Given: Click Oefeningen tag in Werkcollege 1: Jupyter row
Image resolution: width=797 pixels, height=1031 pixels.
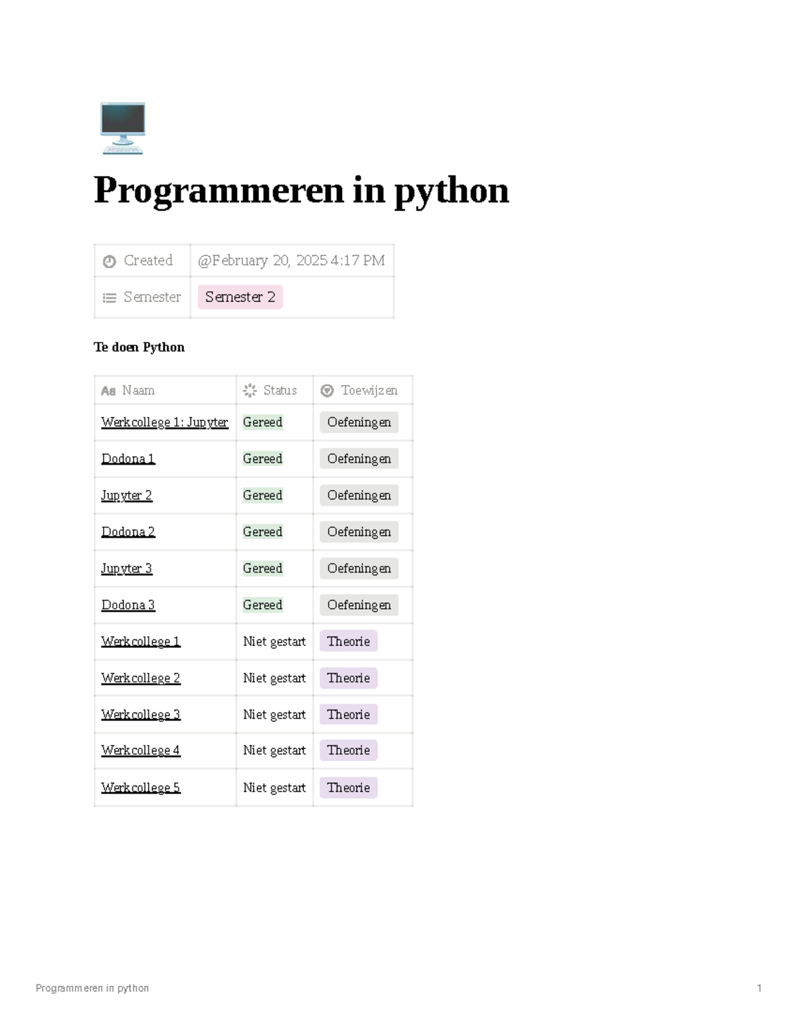Looking at the screenshot, I should [359, 422].
